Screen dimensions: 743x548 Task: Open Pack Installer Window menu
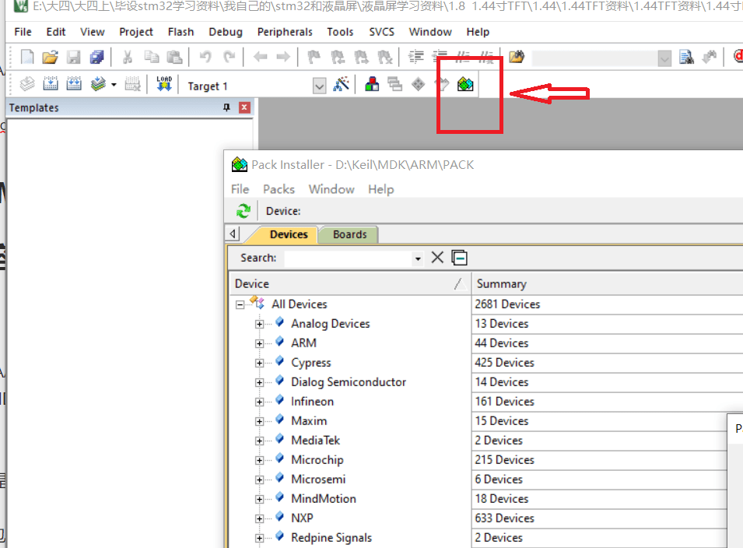[x=331, y=189]
